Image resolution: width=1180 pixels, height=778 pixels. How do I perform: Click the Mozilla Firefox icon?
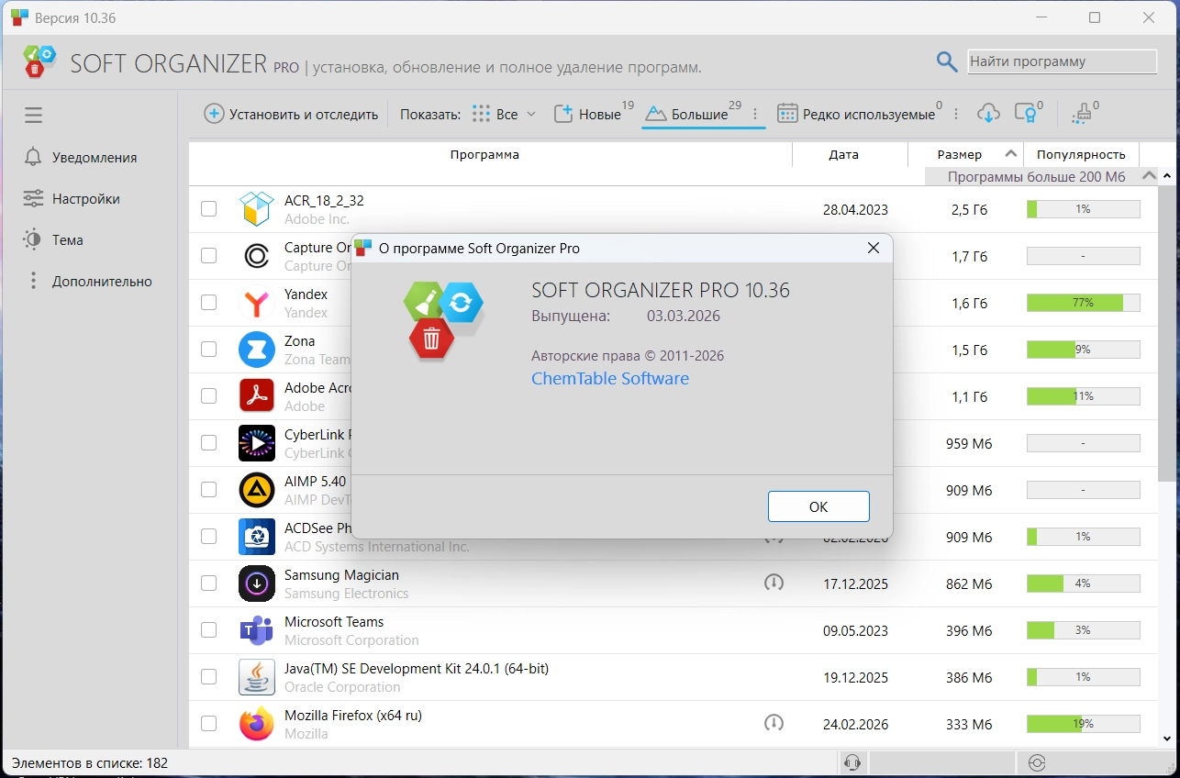(257, 724)
